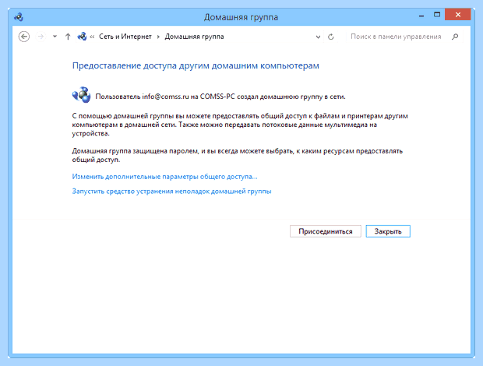Image resolution: width=483 pixels, height=366 pixels.
Task: Launch Запустить средство устранения неполадок link
Action: (x=171, y=192)
